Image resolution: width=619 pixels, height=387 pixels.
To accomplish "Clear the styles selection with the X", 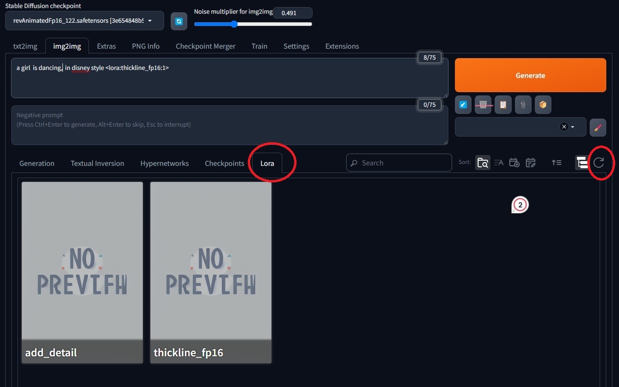I will tap(564, 127).
